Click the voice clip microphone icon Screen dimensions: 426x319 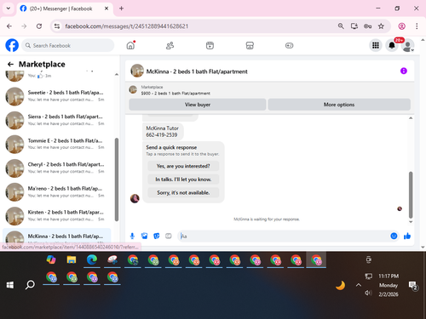pyautogui.click(x=132, y=236)
